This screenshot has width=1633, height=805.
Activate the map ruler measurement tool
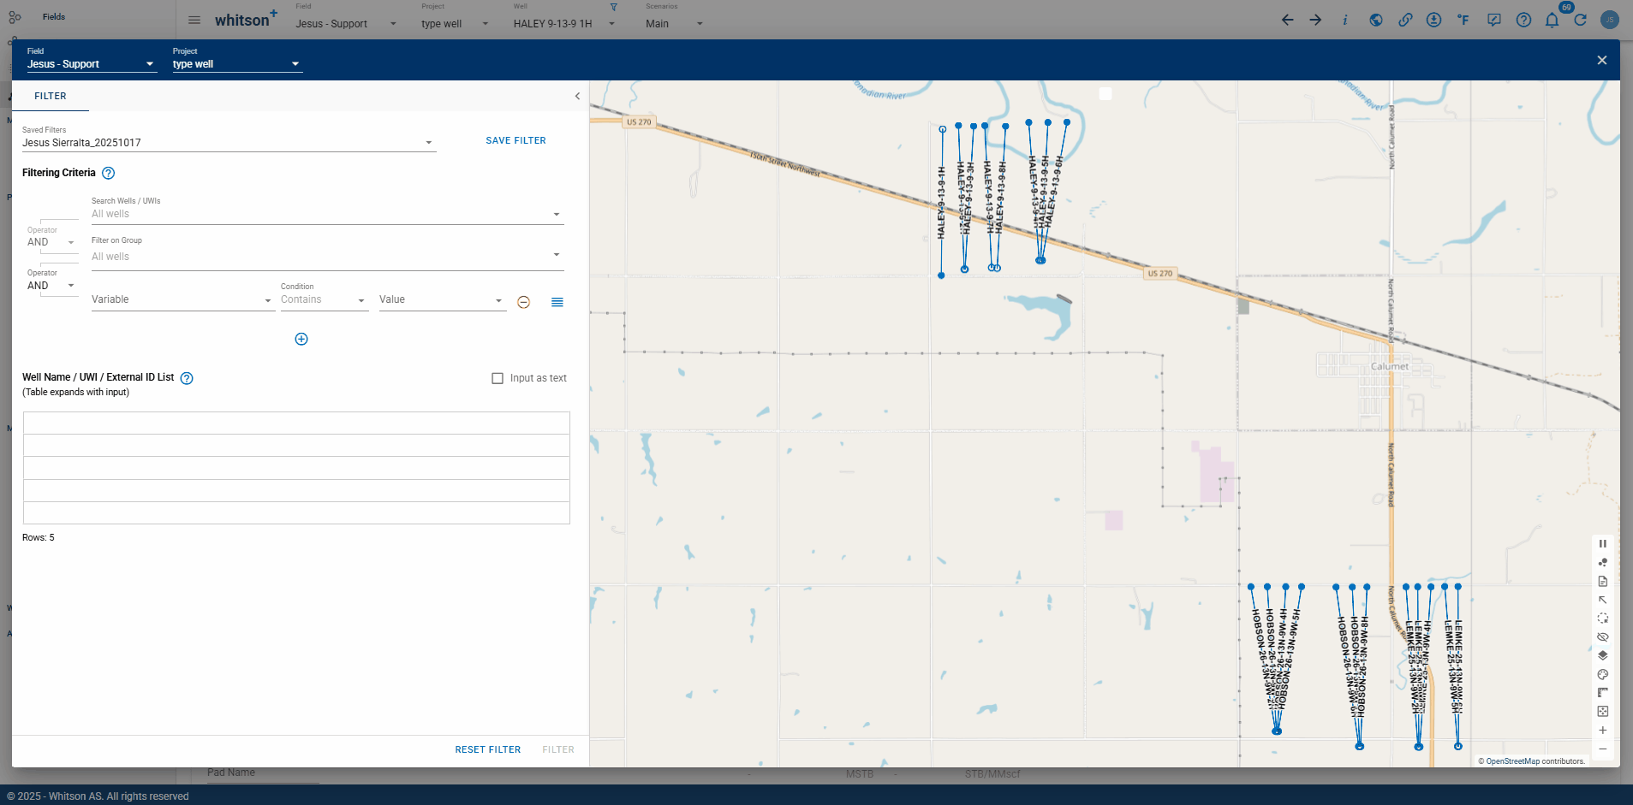(x=1602, y=693)
